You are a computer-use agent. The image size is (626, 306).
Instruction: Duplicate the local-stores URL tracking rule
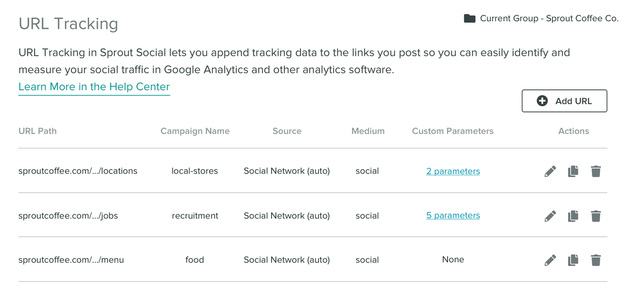tap(573, 171)
